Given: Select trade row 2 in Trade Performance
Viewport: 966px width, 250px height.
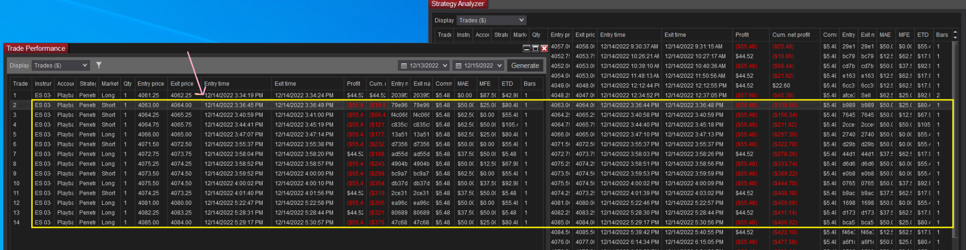Looking at the screenshot, I should [277, 105].
